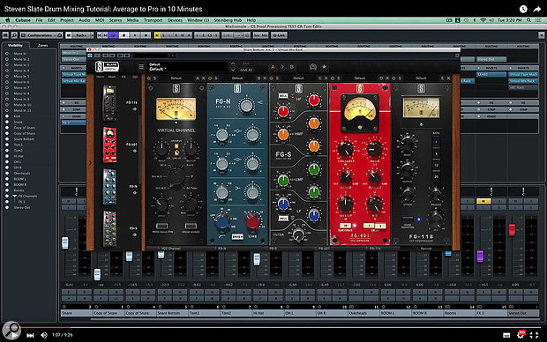Click the favorites star icon in rack header
This screenshot has height=342, width=547.
[x=324, y=67]
